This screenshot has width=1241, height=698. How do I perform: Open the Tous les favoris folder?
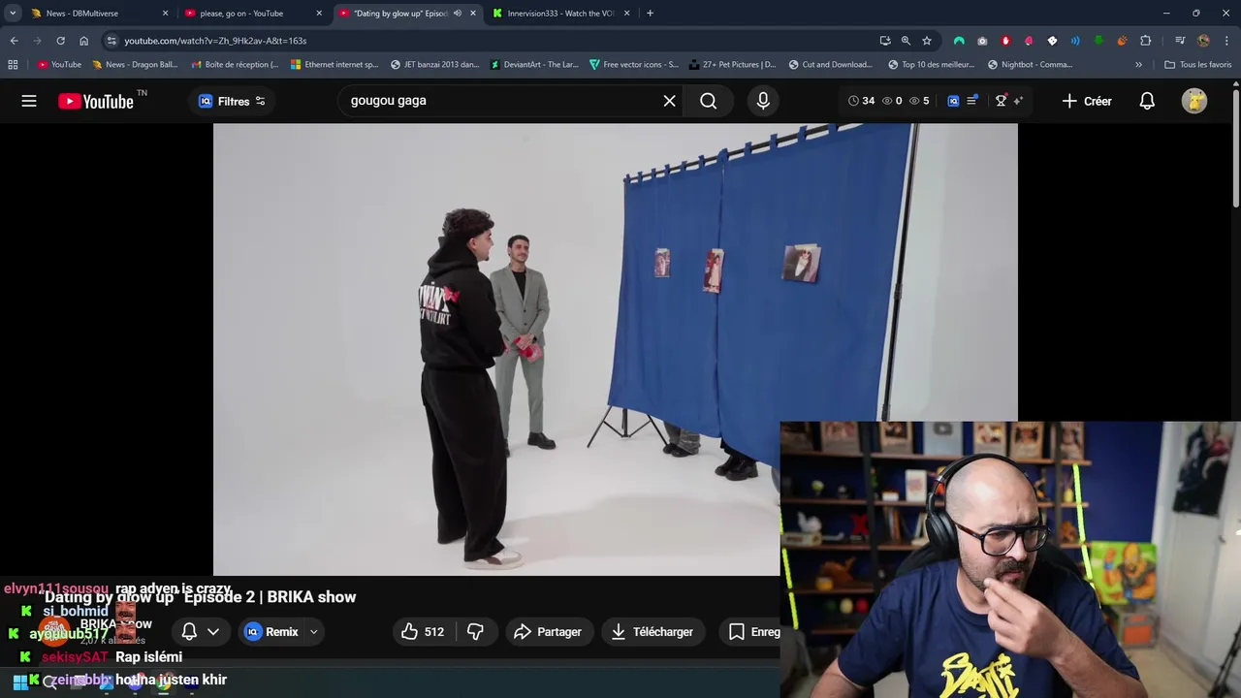(x=1197, y=65)
